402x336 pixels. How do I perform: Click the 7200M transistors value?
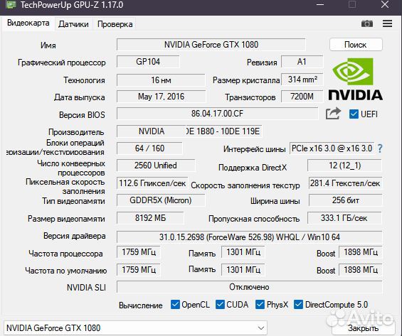[302, 97]
